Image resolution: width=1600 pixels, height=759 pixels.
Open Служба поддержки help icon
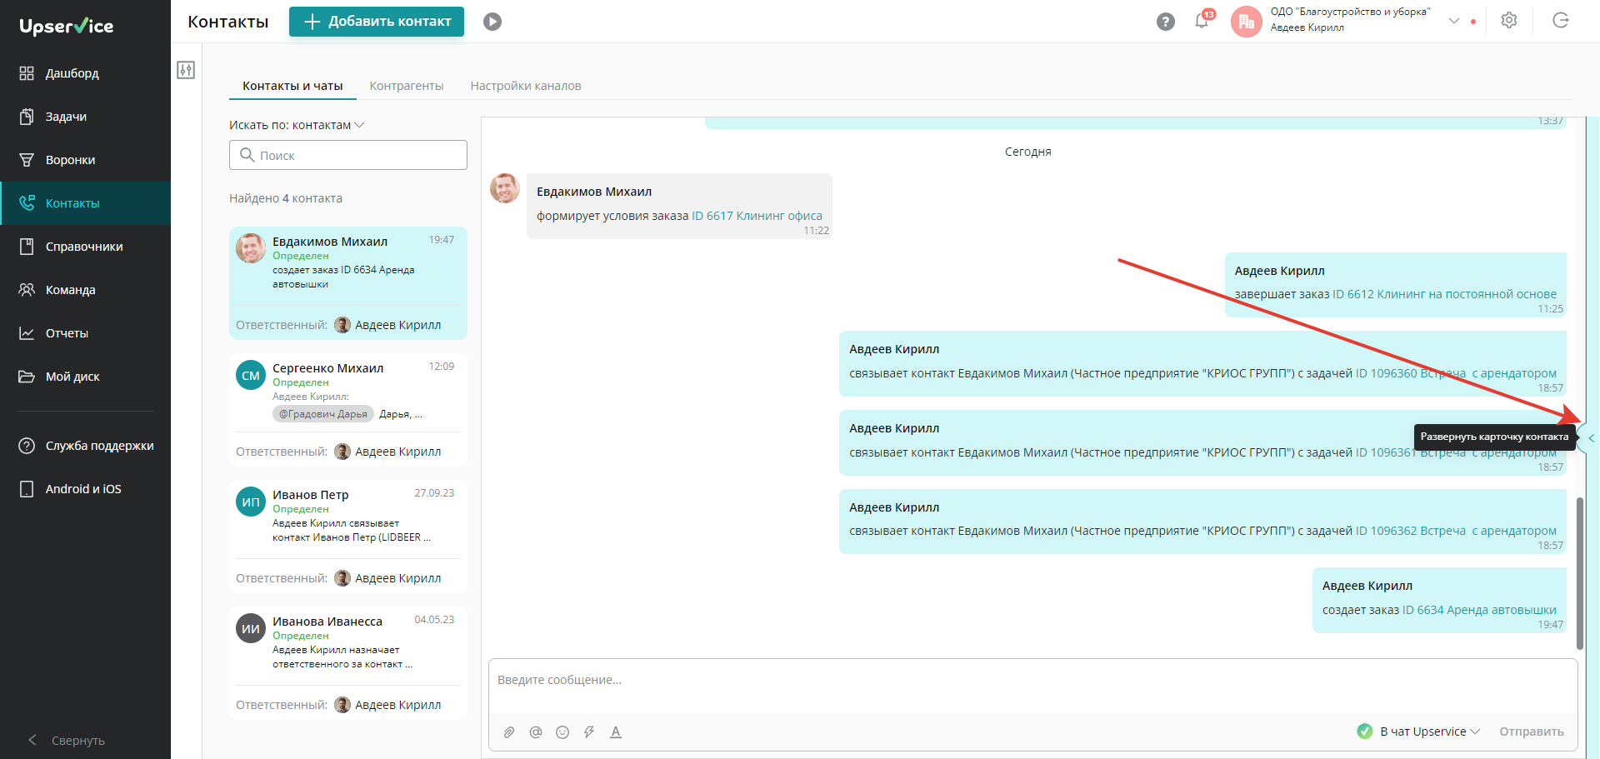(27, 446)
